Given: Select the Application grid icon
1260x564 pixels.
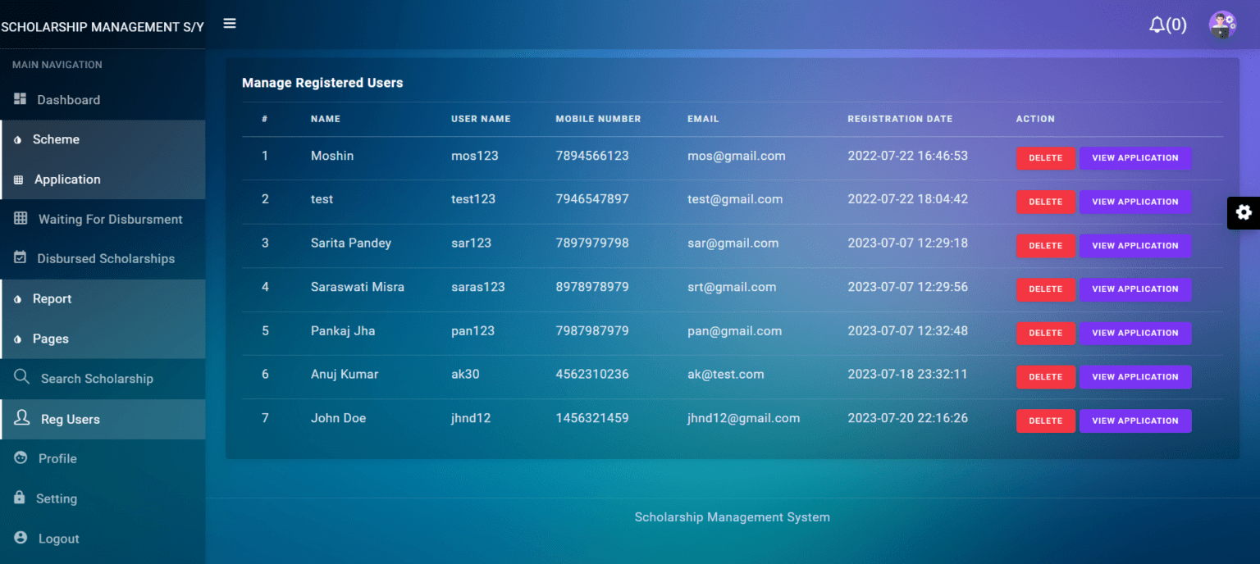Looking at the screenshot, I should pos(21,179).
